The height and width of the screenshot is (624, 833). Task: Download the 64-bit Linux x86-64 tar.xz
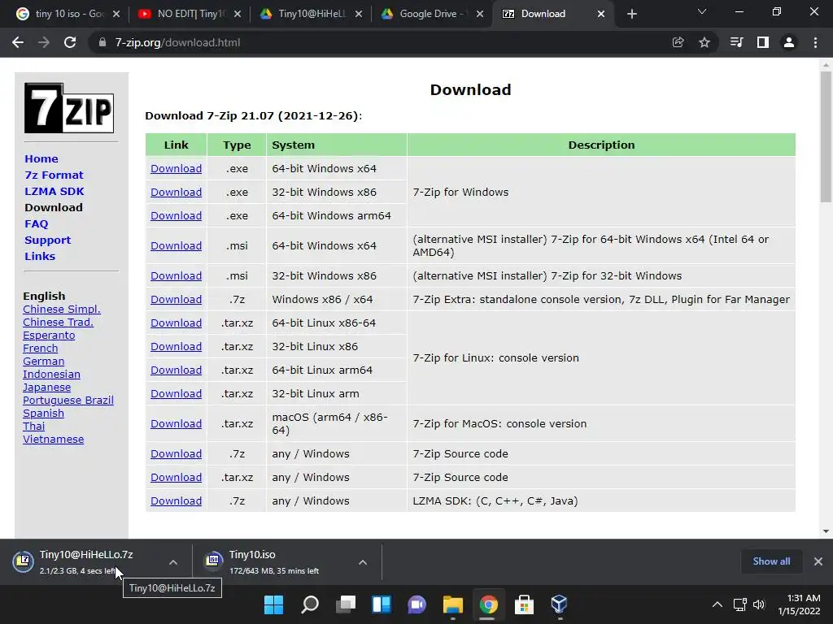coord(176,323)
